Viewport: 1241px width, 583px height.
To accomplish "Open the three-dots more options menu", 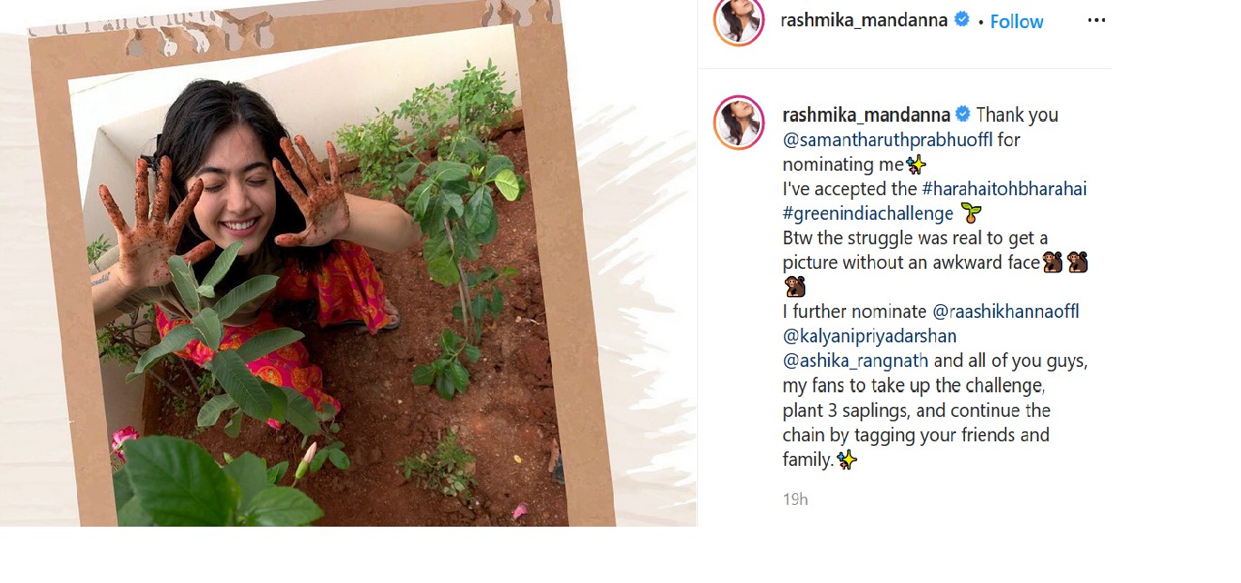I will tap(1097, 21).
